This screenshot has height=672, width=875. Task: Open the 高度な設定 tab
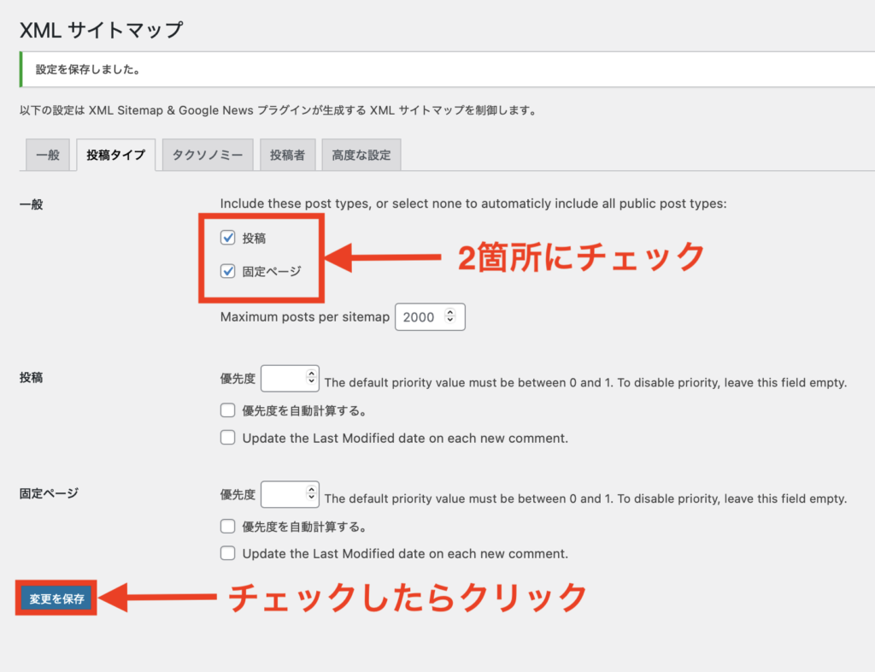click(x=361, y=155)
